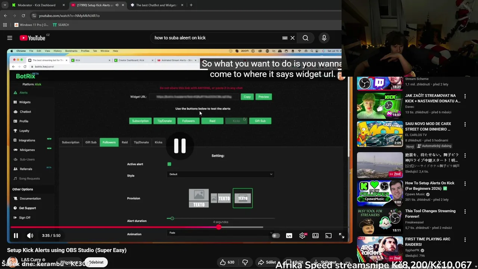
Task: Open the Japanese live stream bridge thumbnail
Action: (380, 165)
